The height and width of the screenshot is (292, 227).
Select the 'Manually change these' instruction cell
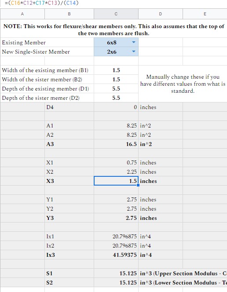pos(183,84)
